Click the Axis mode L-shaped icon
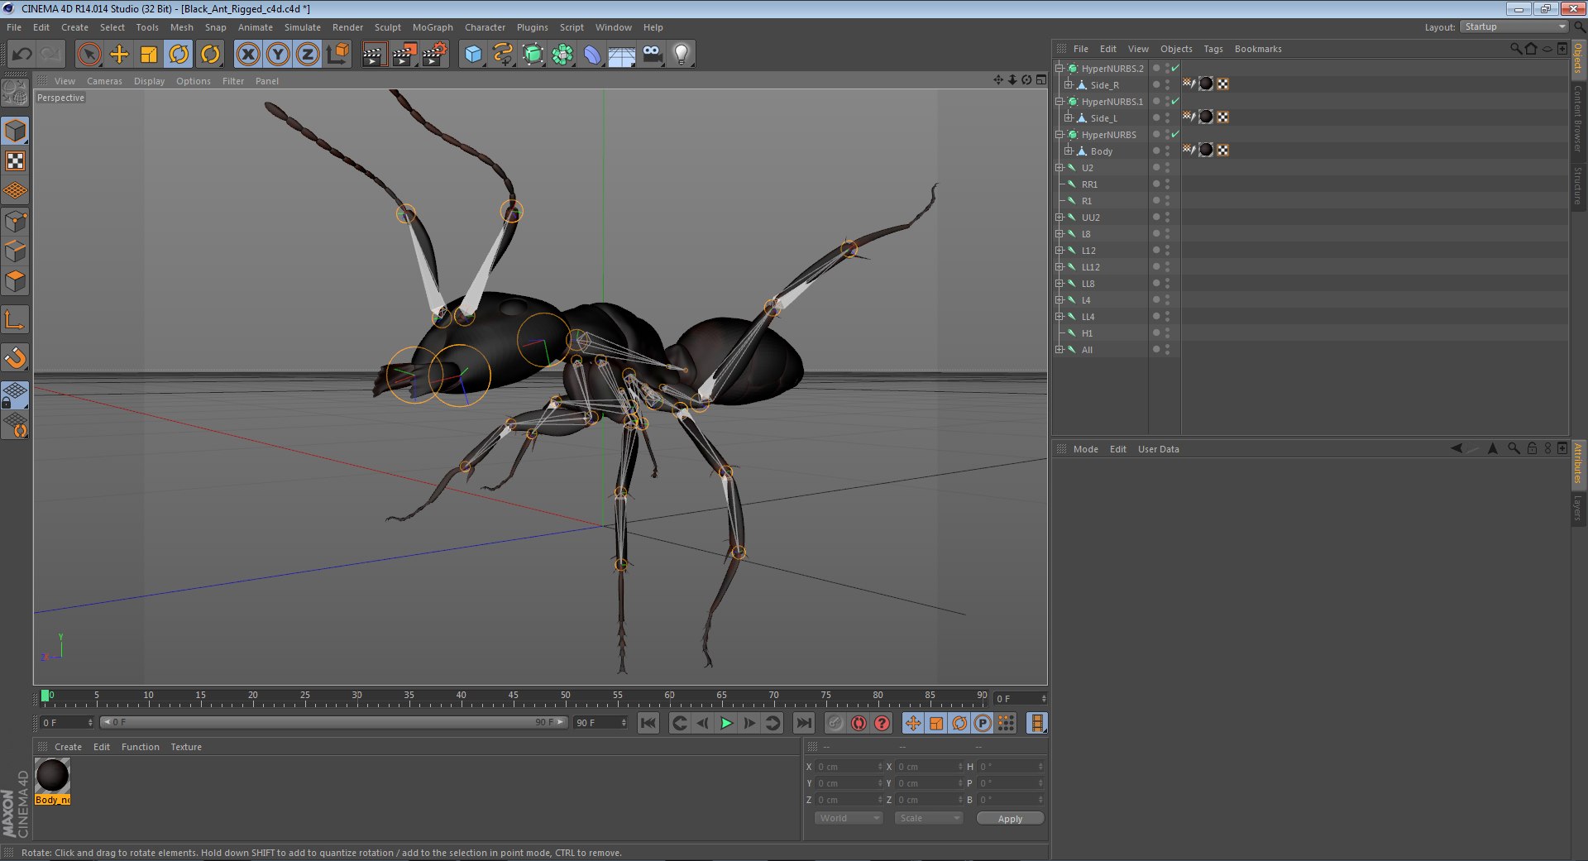 (x=15, y=319)
